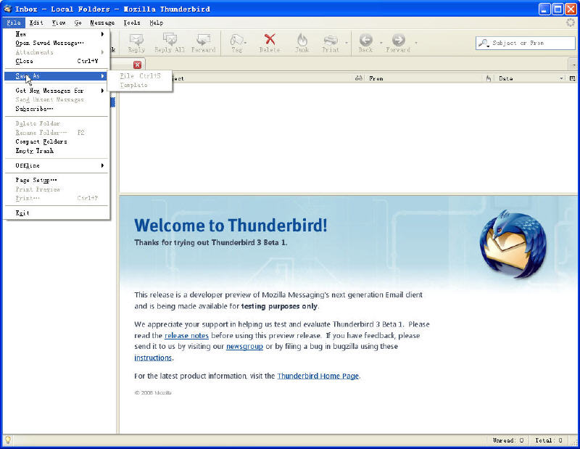Image resolution: width=580 pixels, height=449 pixels.
Task: Click the red Delete X icon
Action: pyautogui.click(x=270, y=39)
